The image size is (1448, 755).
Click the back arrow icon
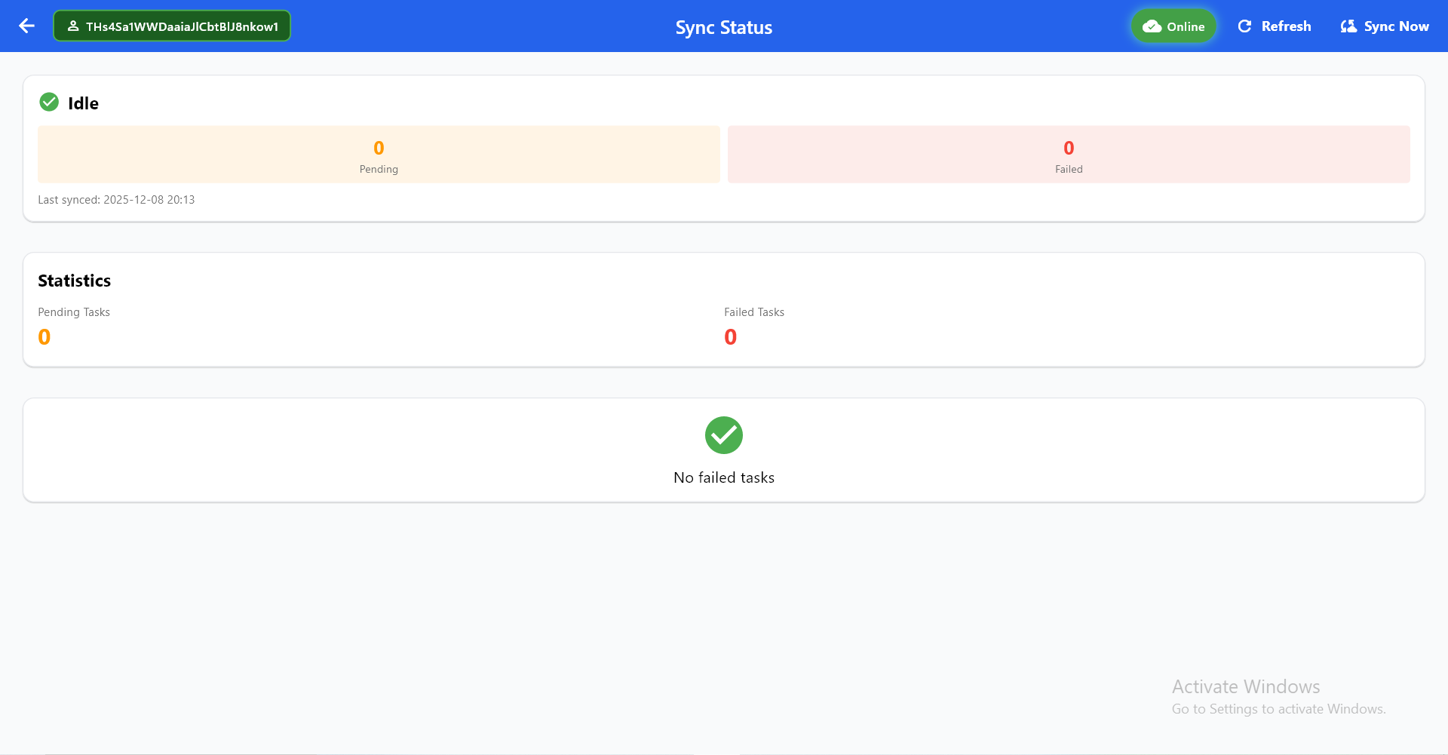[27, 26]
